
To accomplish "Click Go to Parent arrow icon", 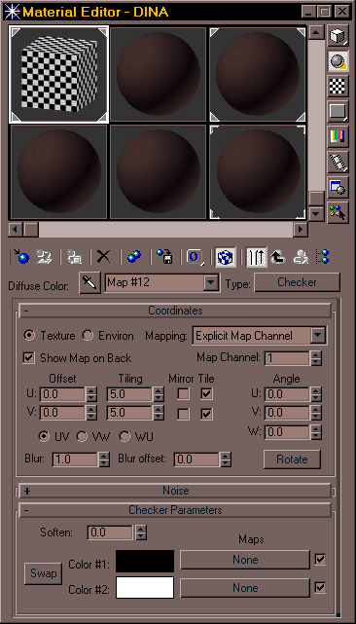I will 278,257.
